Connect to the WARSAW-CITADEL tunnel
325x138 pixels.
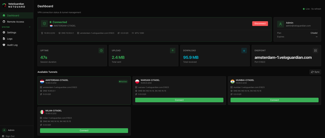[179, 100]
